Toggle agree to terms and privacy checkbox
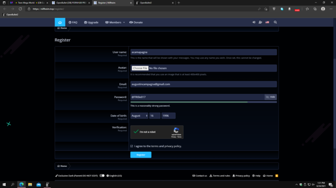 (131, 146)
